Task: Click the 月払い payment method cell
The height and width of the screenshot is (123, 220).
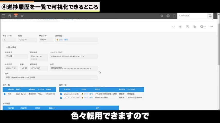Action: 41,94
